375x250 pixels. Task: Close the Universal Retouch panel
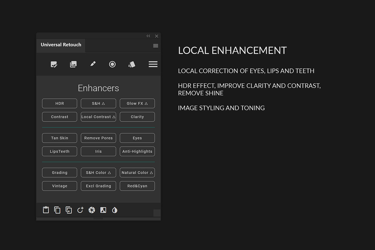click(157, 36)
